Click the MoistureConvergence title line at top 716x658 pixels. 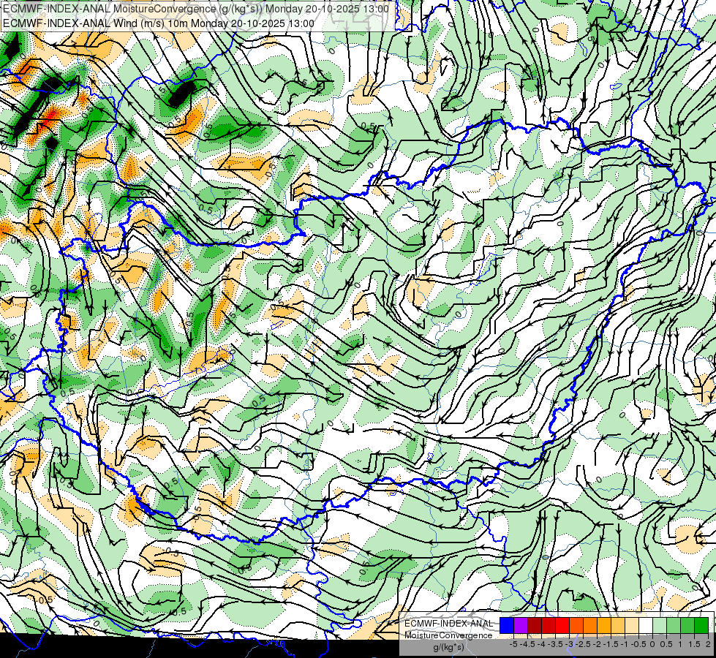tap(196, 9)
